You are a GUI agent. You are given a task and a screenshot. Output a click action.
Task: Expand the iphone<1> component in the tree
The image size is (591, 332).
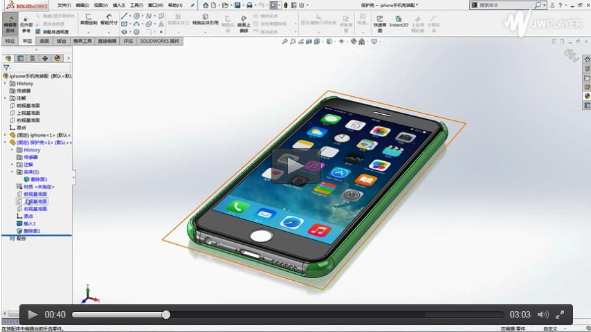click(5, 135)
